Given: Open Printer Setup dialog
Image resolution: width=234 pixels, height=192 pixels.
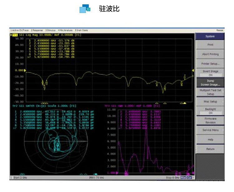Looking at the screenshot, I should [x=210, y=63].
